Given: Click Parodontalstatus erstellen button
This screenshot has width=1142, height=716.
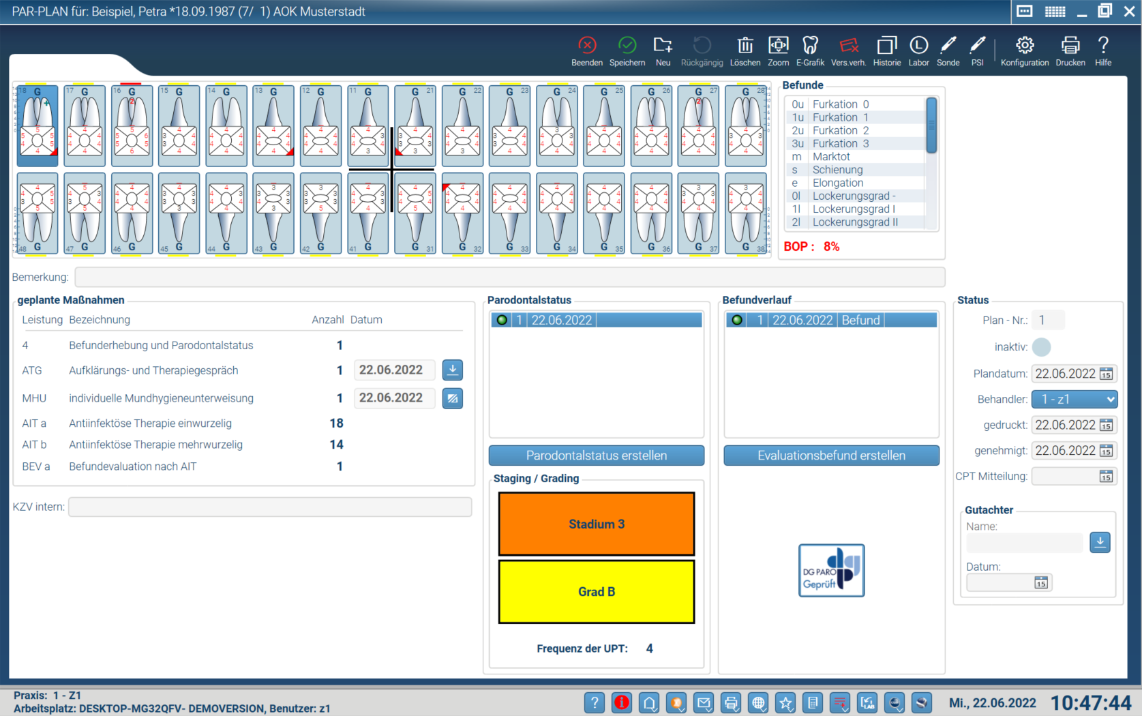Looking at the screenshot, I should pyautogui.click(x=596, y=456).
